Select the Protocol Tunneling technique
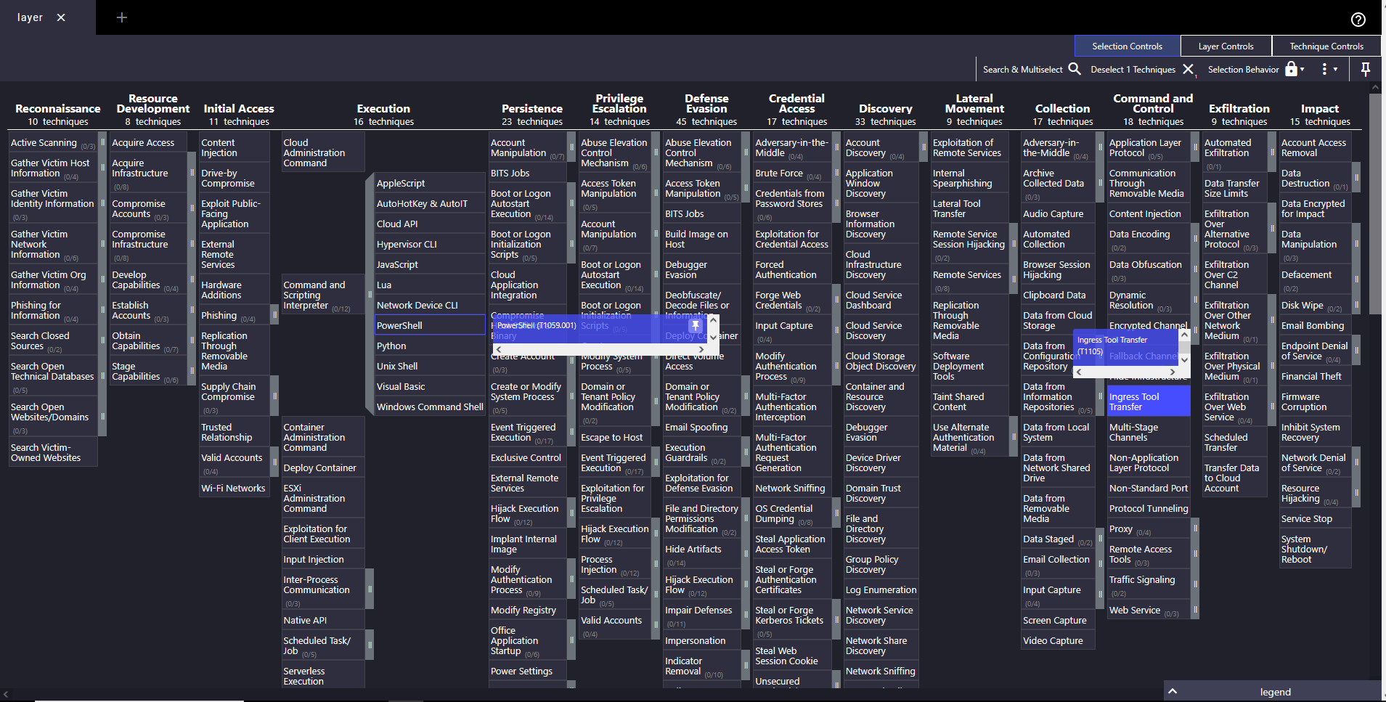 pos(1149,507)
